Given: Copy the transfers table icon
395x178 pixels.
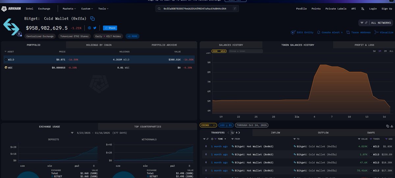Looking at the screenshot, I should [387, 126].
